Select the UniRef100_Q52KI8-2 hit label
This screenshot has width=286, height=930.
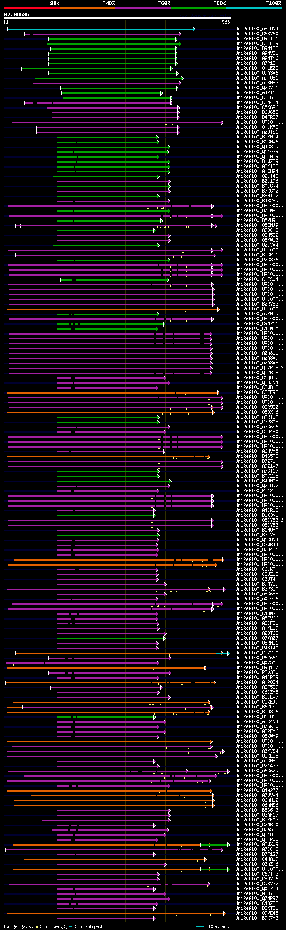tap(259, 368)
